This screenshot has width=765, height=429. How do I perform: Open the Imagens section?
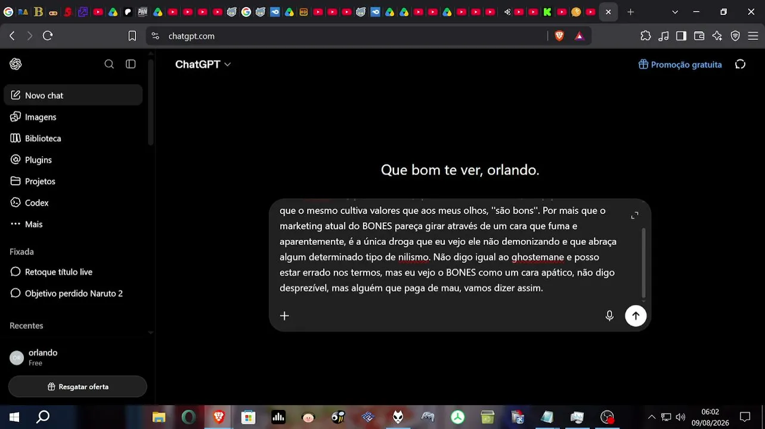(73, 117)
